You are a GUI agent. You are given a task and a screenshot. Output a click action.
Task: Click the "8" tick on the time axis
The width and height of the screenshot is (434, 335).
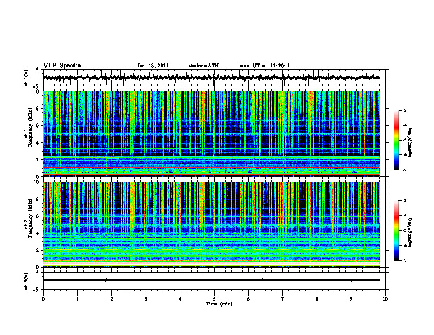(317, 299)
